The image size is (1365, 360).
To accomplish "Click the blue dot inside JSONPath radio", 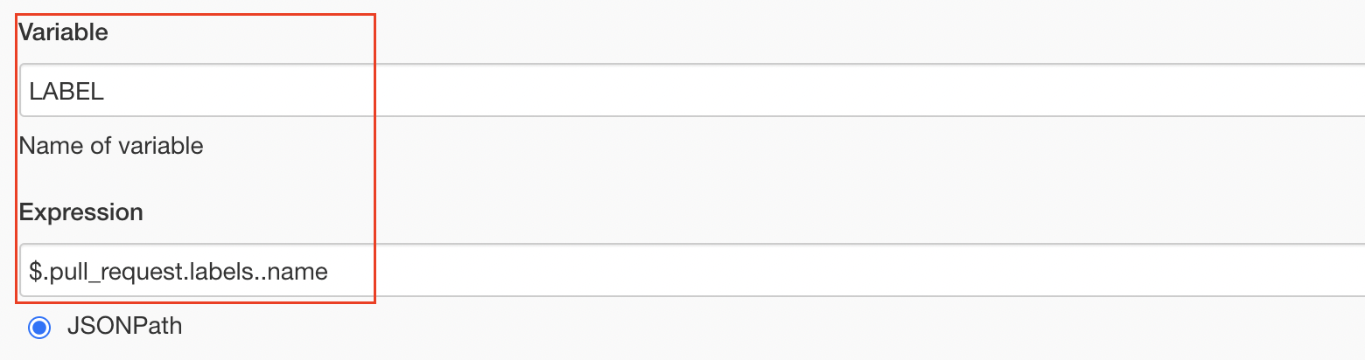I will [x=39, y=328].
